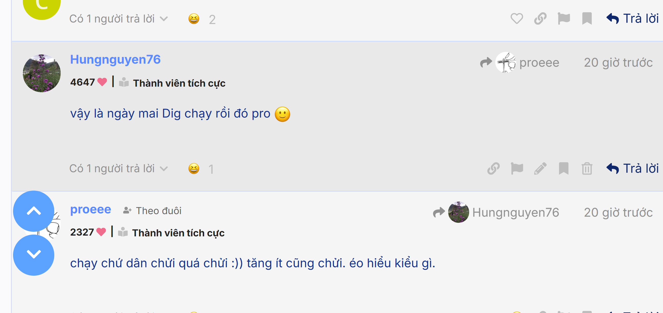
Task: Click Trả lời on the top post
Action: [632, 18]
